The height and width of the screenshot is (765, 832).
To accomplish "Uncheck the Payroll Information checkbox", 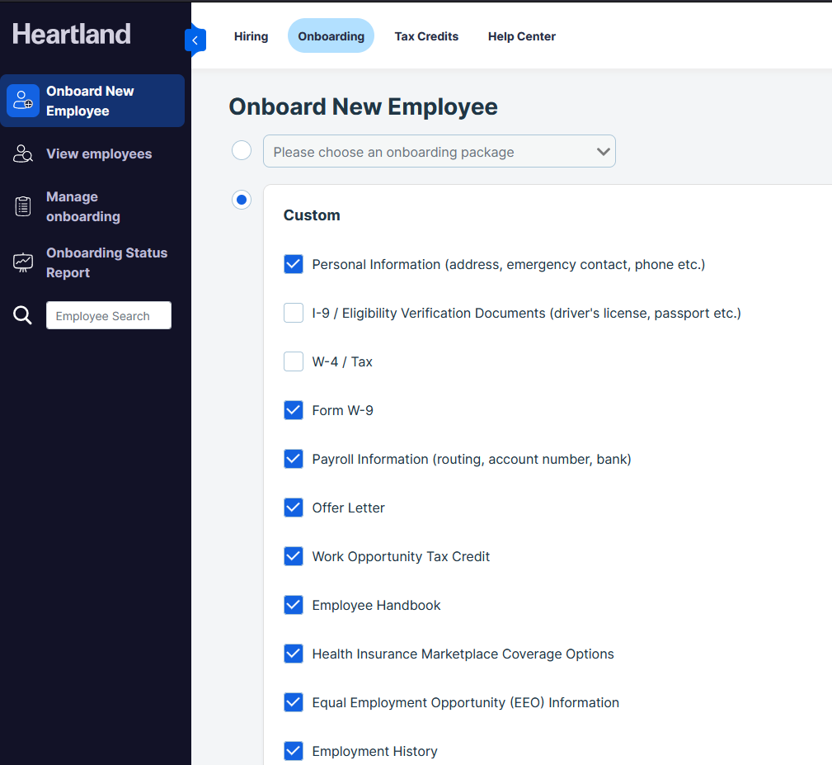I will point(294,459).
